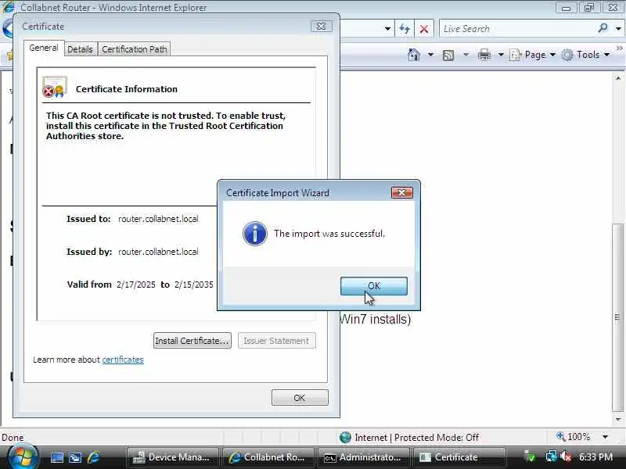This screenshot has height=469, width=626.
Task: Click OK at the bottom of the Certificate window
Action: pos(300,398)
